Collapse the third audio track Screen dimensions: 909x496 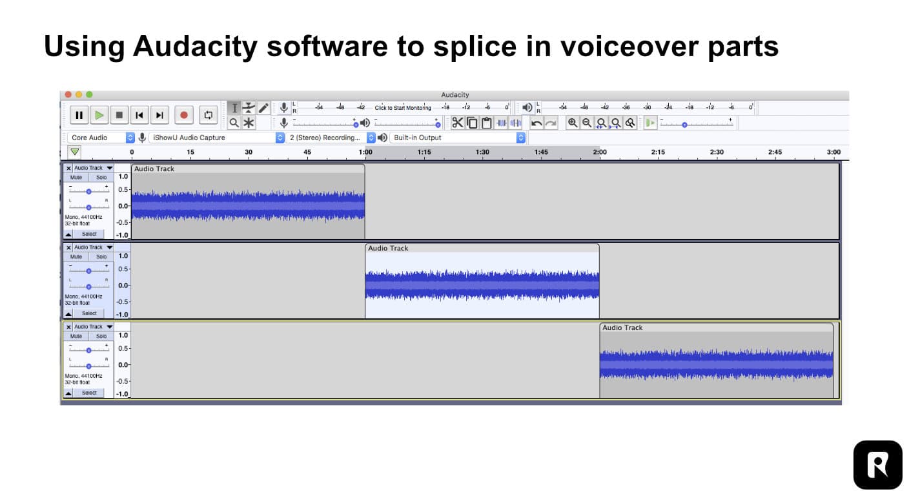coord(68,393)
